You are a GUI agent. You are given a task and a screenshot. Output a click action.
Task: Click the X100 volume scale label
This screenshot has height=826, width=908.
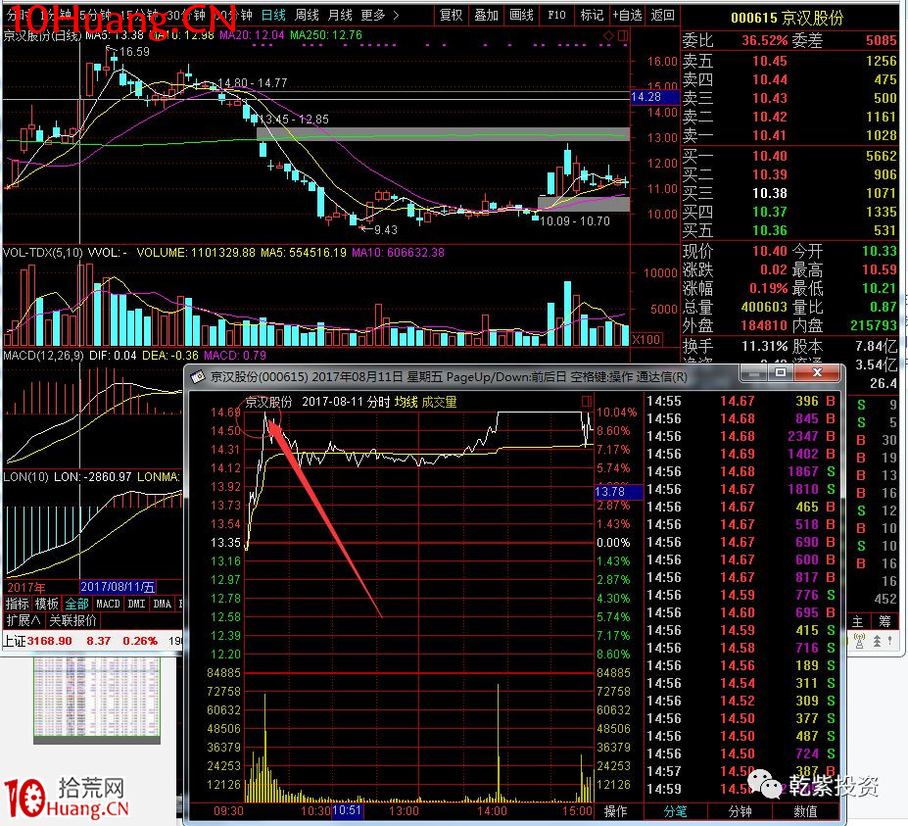(x=645, y=339)
